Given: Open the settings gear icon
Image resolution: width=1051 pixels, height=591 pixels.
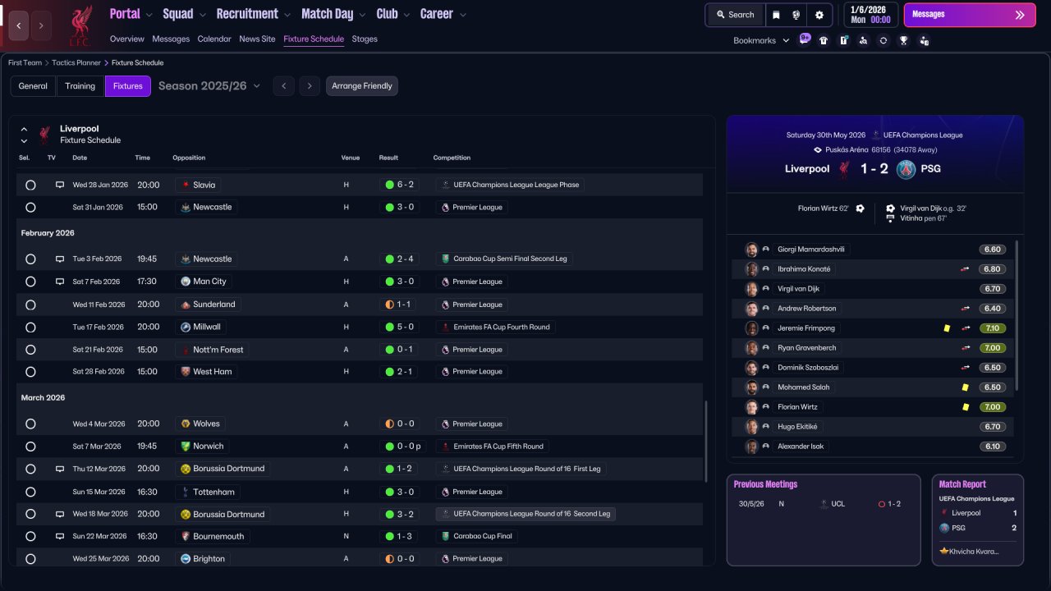Looking at the screenshot, I should (819, 15).
